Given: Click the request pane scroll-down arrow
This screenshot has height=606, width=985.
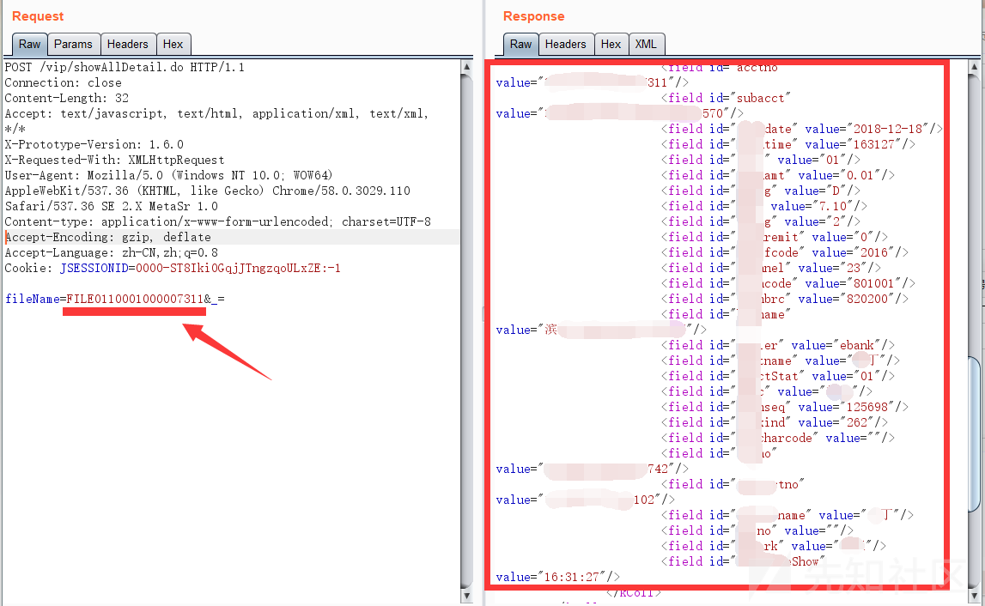Looking at the screenshot, I should [466, 595].
